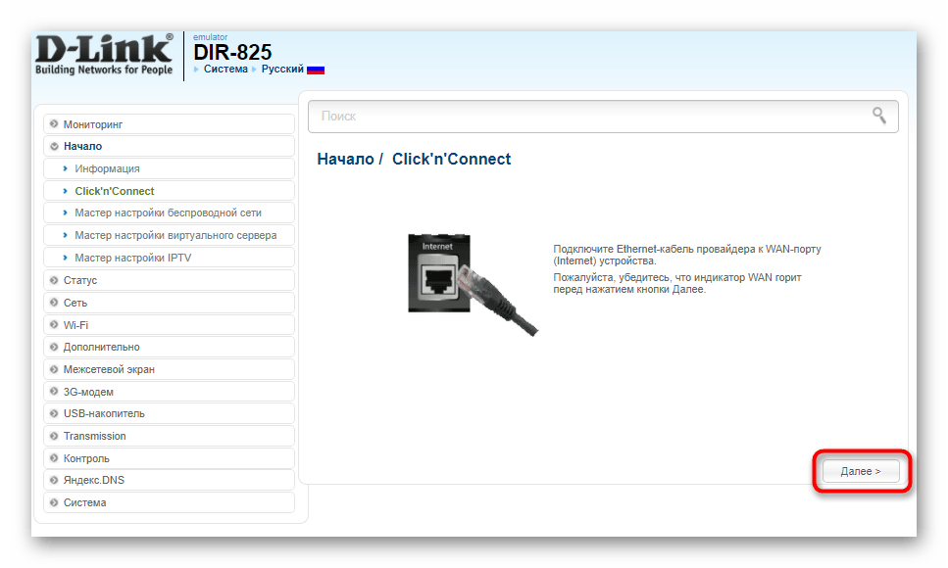Expand the Яндекс.DNS section
This screenshot has height=568, width=948.
coord(94,480)
